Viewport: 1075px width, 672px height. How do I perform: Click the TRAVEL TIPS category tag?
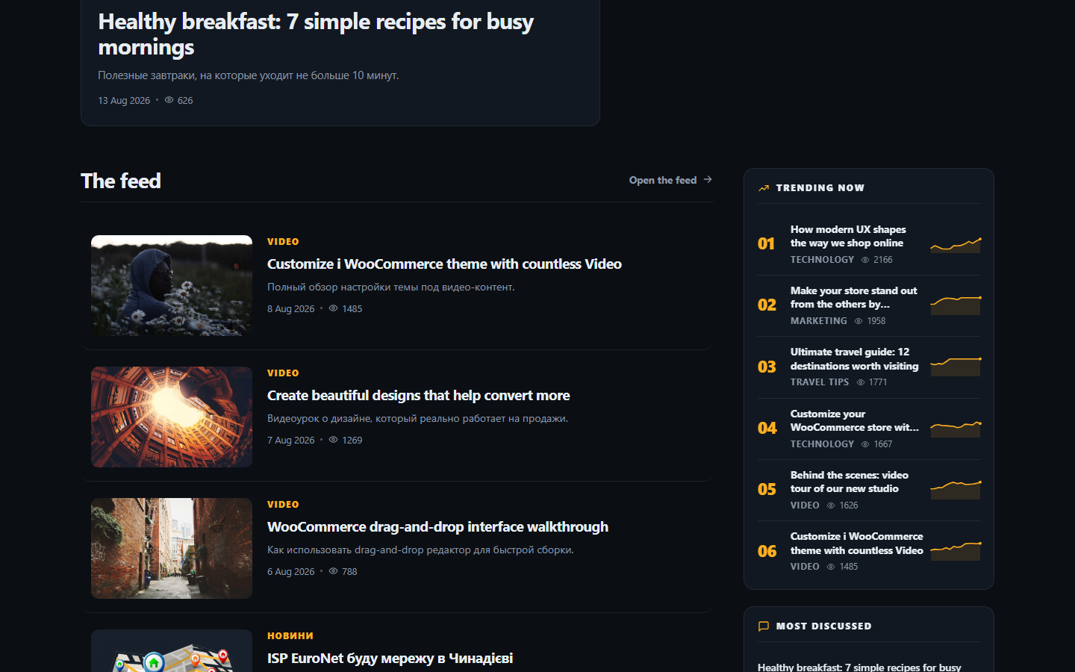pos(820,382)
